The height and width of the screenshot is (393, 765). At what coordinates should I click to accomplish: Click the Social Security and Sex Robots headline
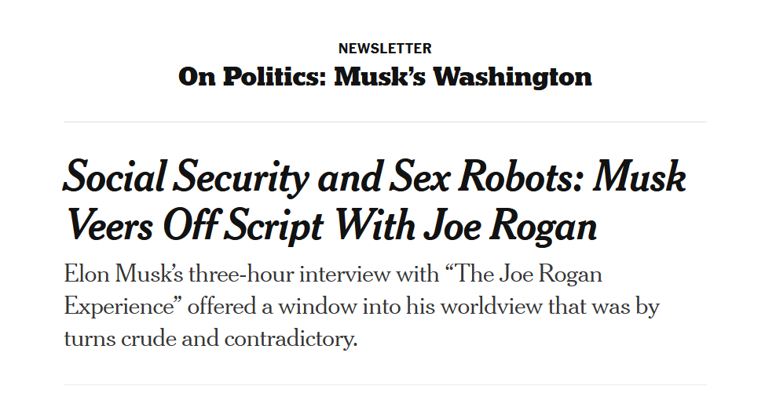(375, 201)
